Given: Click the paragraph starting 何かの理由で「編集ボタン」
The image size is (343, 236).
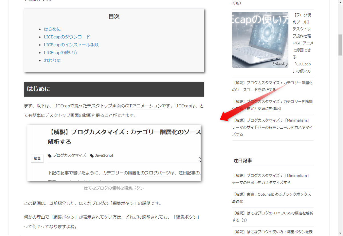Looking at the screenshot, I should [x=112, y=222].
